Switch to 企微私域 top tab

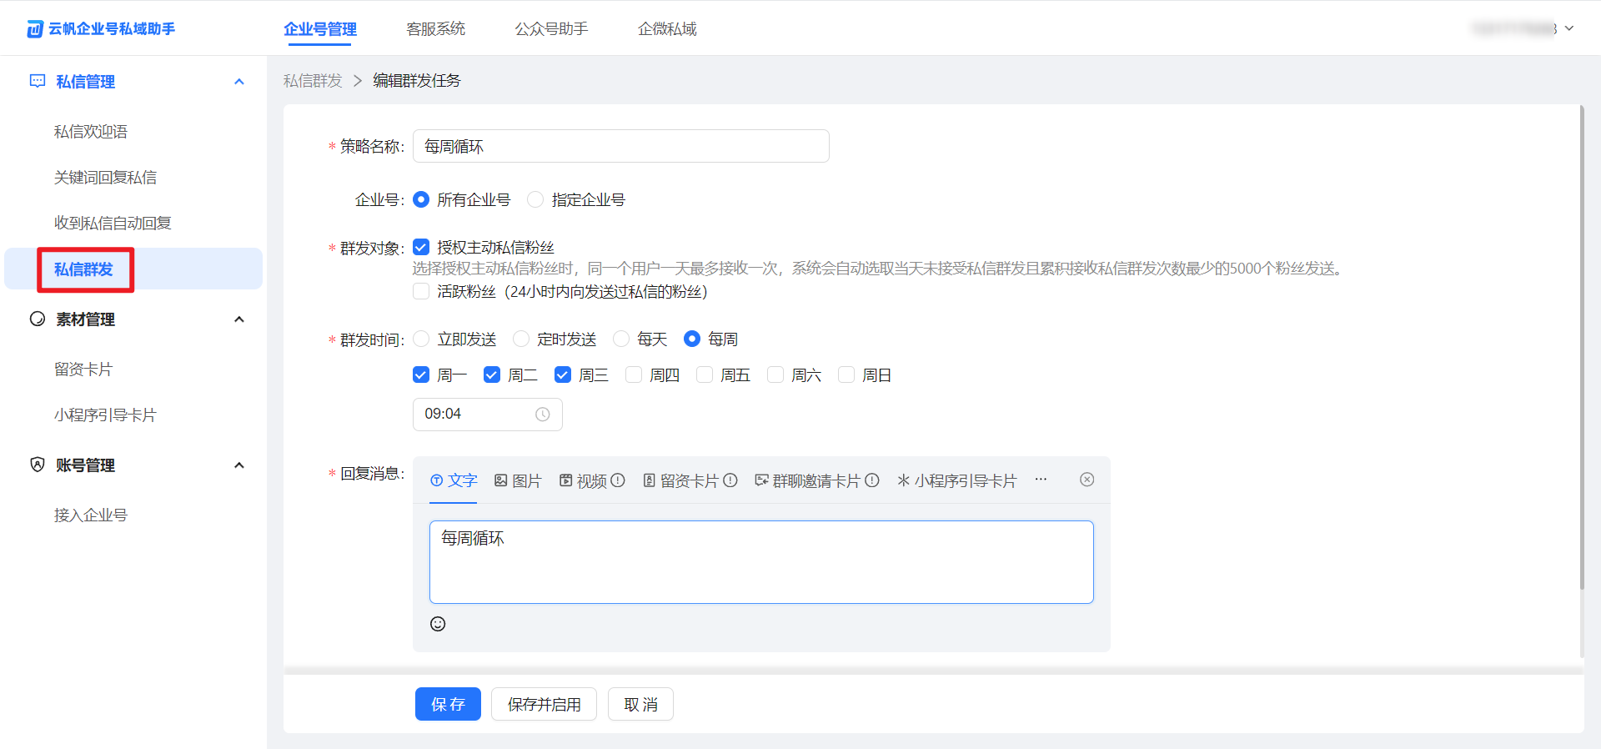pos(667,29)
